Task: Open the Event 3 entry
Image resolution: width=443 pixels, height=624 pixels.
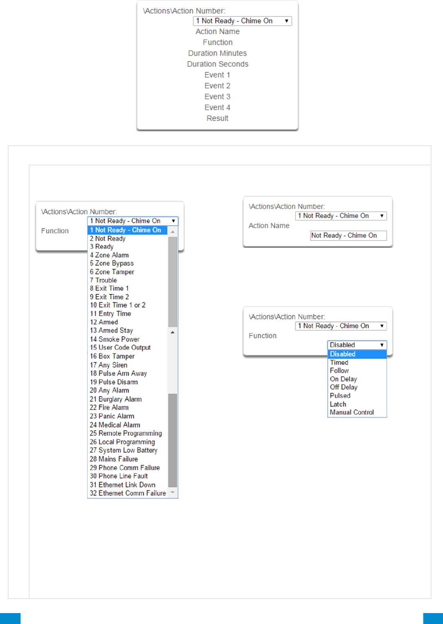Action: click(x=217, y=97)
